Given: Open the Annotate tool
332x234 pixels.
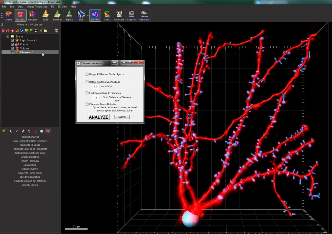Looking at the screenshot, I should coord(119,16).
